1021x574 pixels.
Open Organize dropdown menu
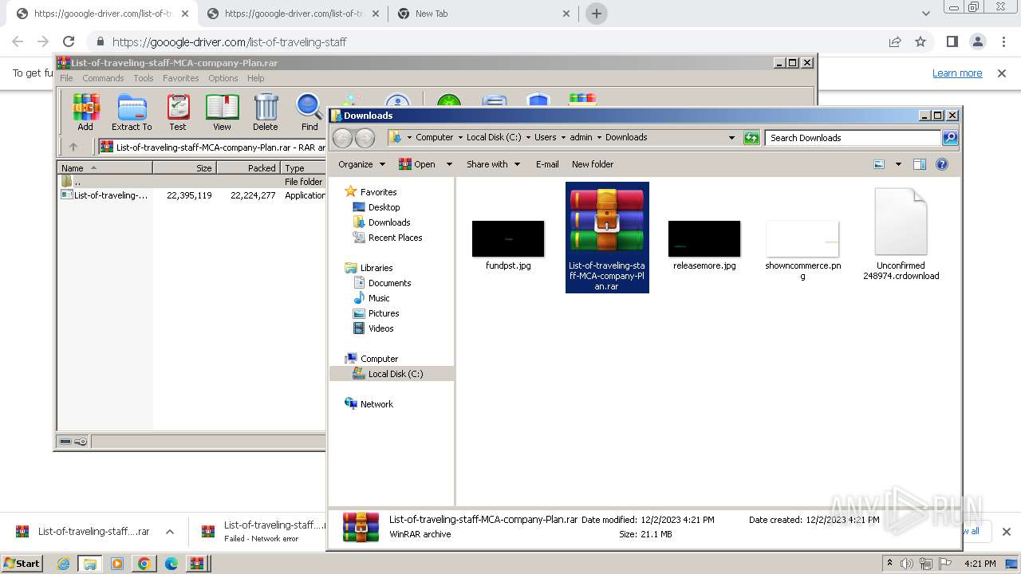pyautogui.click(x=361, y=164)
